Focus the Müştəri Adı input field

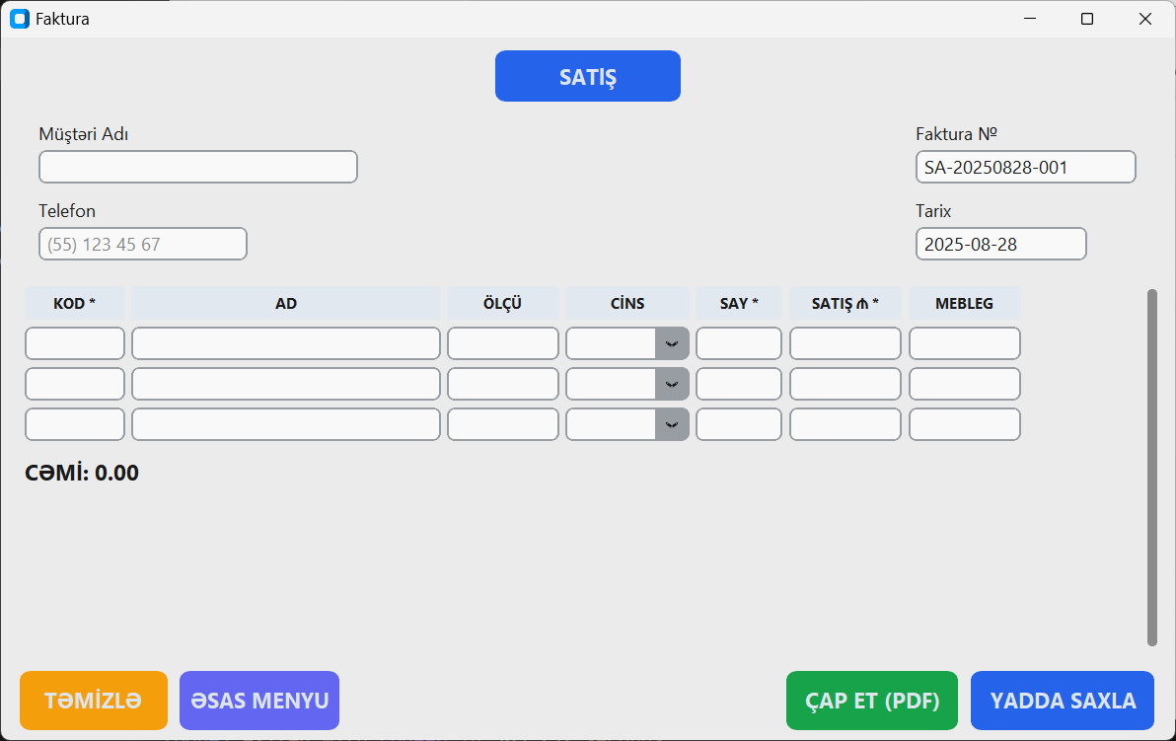(198, 167)
